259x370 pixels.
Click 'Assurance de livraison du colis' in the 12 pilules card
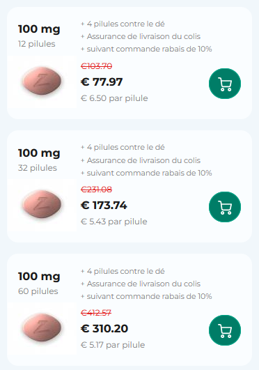pyautogui.click(x=143, y=36)
